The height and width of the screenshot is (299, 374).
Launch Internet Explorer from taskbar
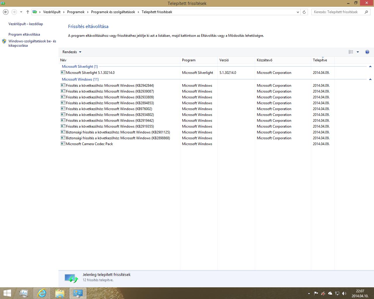(42, 293)
